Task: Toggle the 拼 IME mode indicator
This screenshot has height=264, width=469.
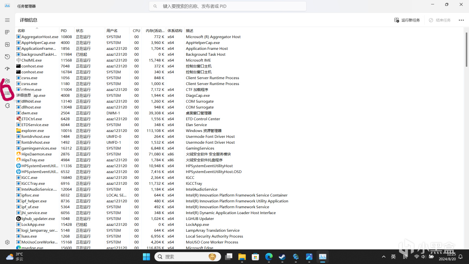Action: point(405,257)
